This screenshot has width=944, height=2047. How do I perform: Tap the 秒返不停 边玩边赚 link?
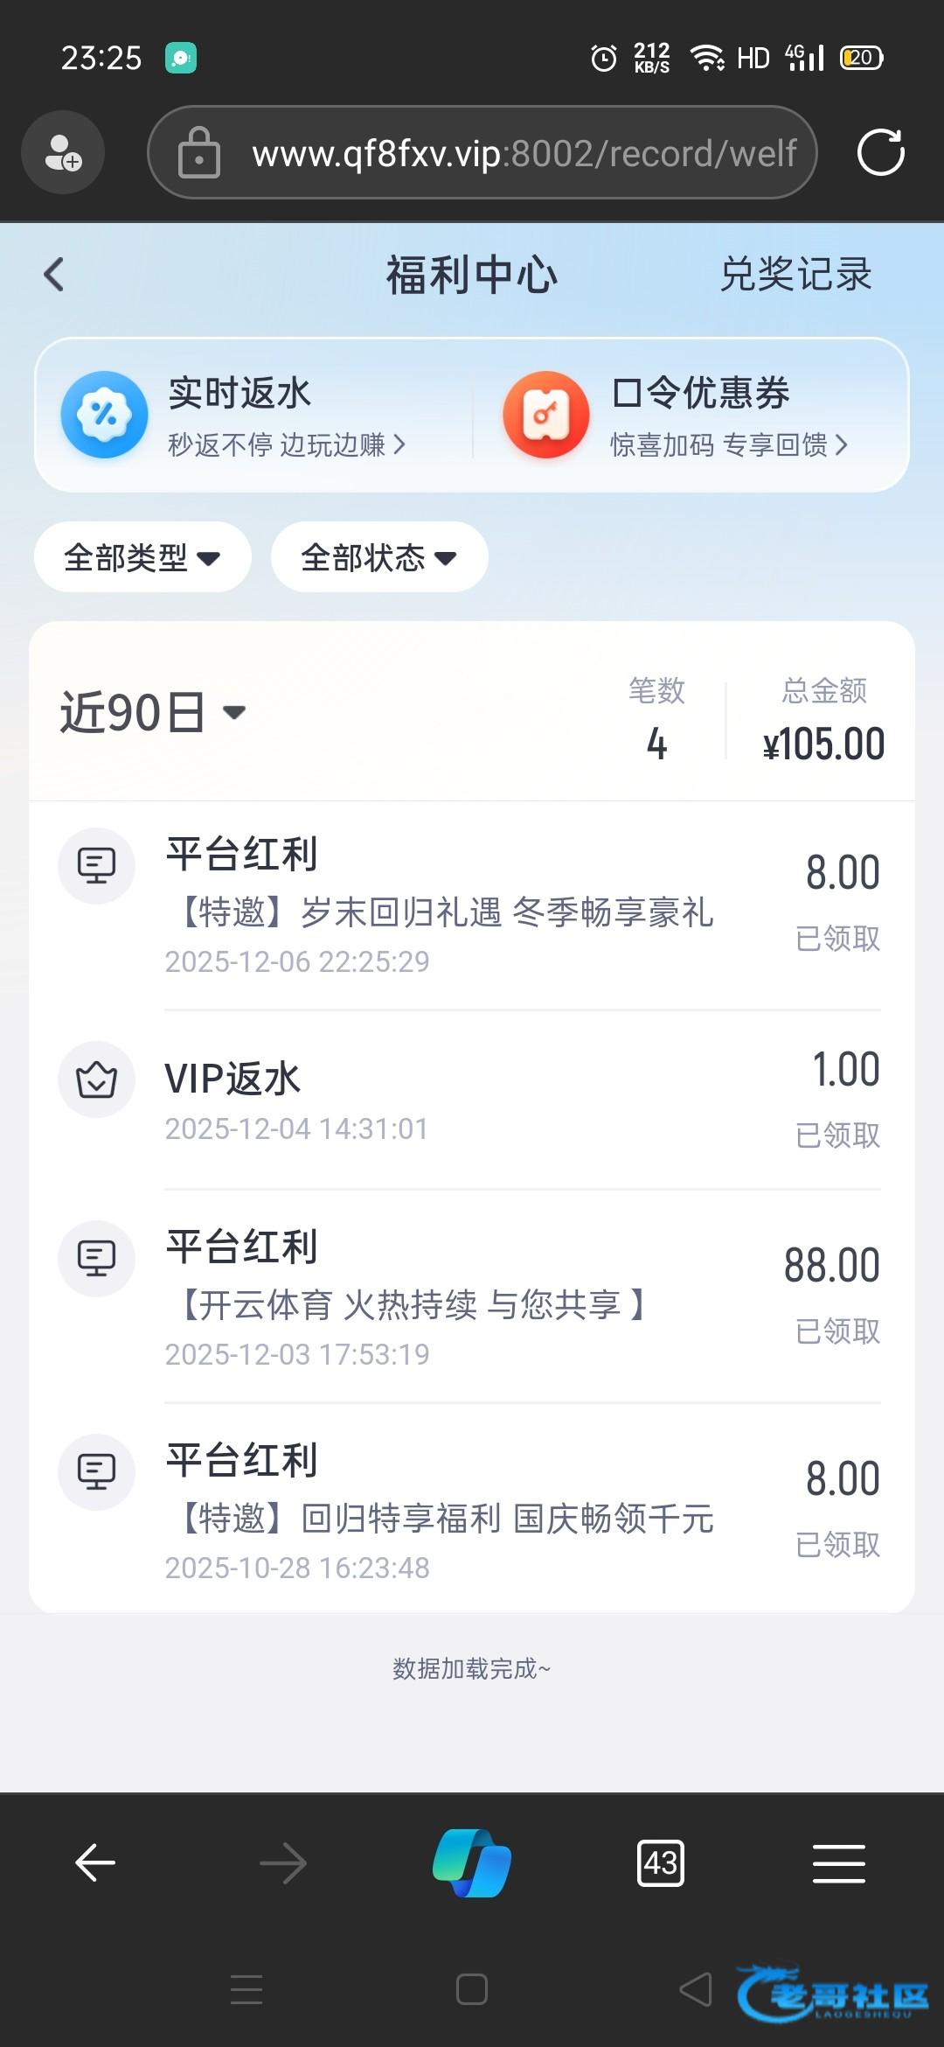(287, 445)
